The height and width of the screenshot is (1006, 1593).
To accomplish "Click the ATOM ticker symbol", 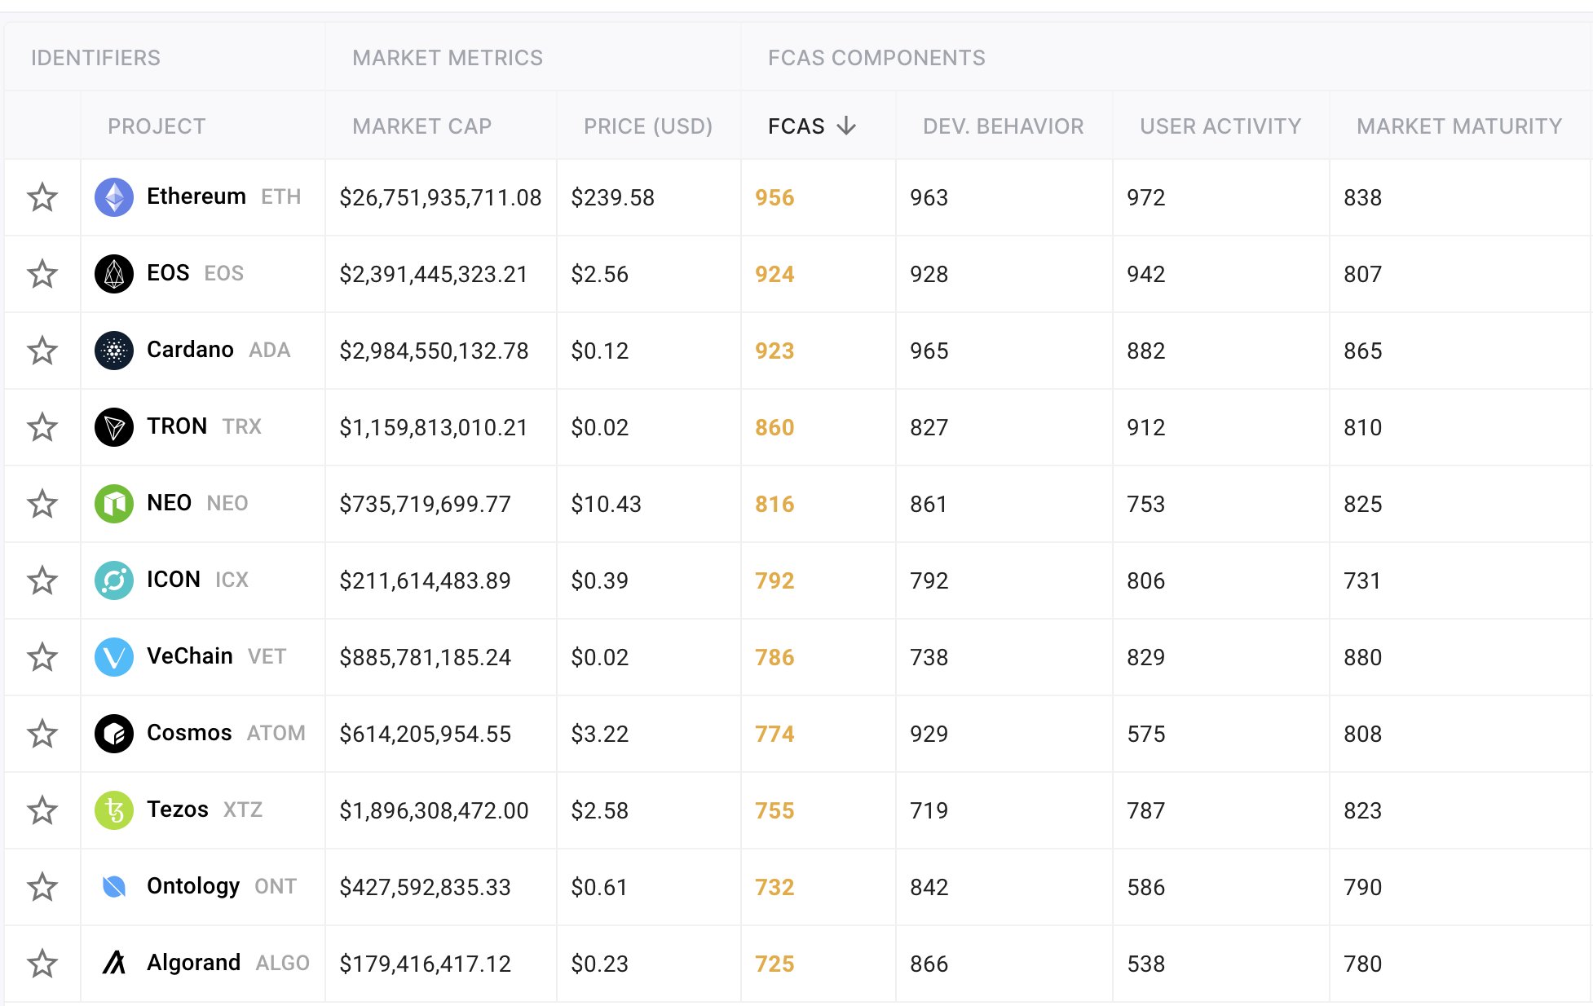I will coord(276,734).
